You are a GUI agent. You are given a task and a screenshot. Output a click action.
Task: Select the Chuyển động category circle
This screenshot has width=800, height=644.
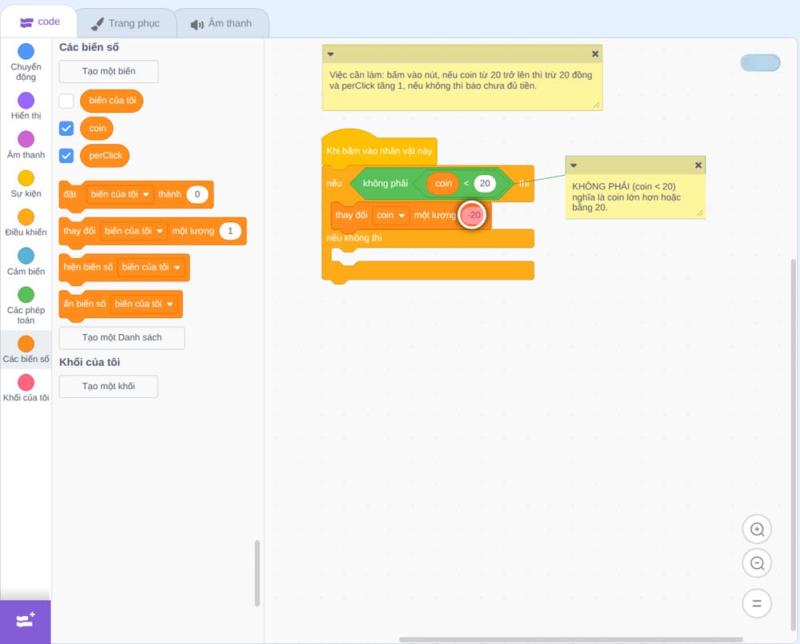pos(26,51)
